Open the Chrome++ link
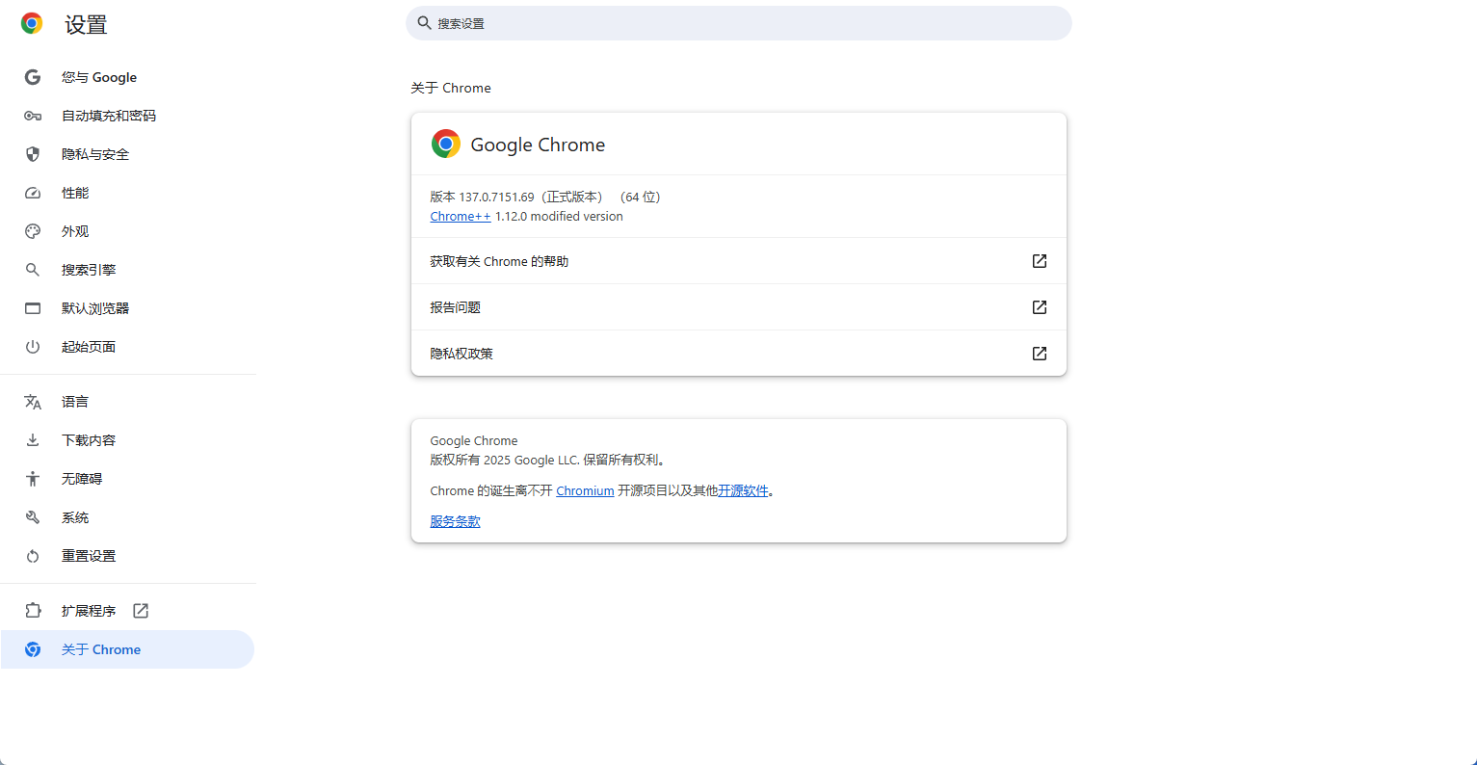This screenshot has height=765, width=1477. (x=460, y=216)
